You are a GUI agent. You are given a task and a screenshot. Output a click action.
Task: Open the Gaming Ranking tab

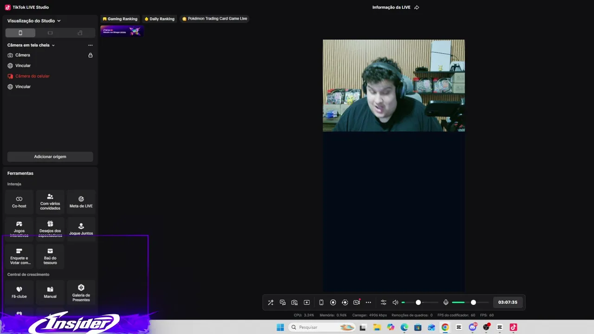click(x=120, y=19)
